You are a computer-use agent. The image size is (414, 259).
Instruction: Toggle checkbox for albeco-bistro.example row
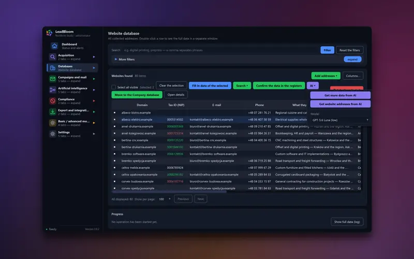tap(114, 112)
